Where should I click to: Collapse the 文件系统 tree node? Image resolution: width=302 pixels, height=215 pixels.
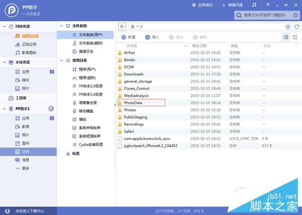[x=61, y=26]
